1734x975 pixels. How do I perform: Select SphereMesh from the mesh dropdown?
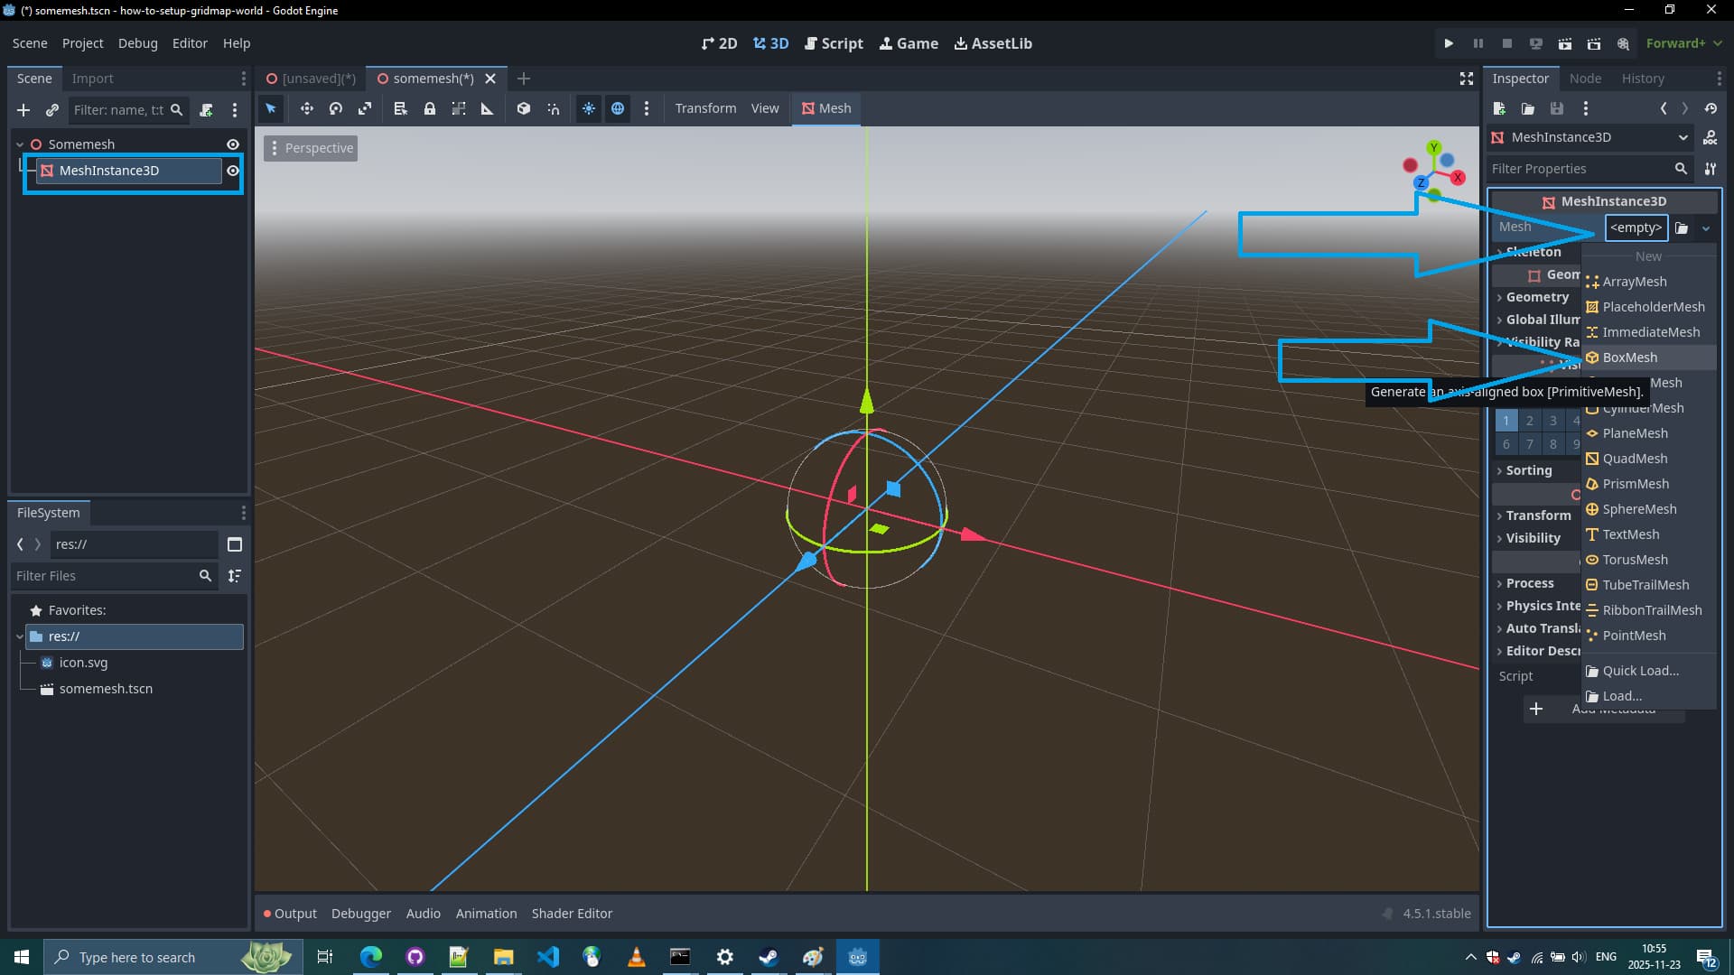(1638, 509)
